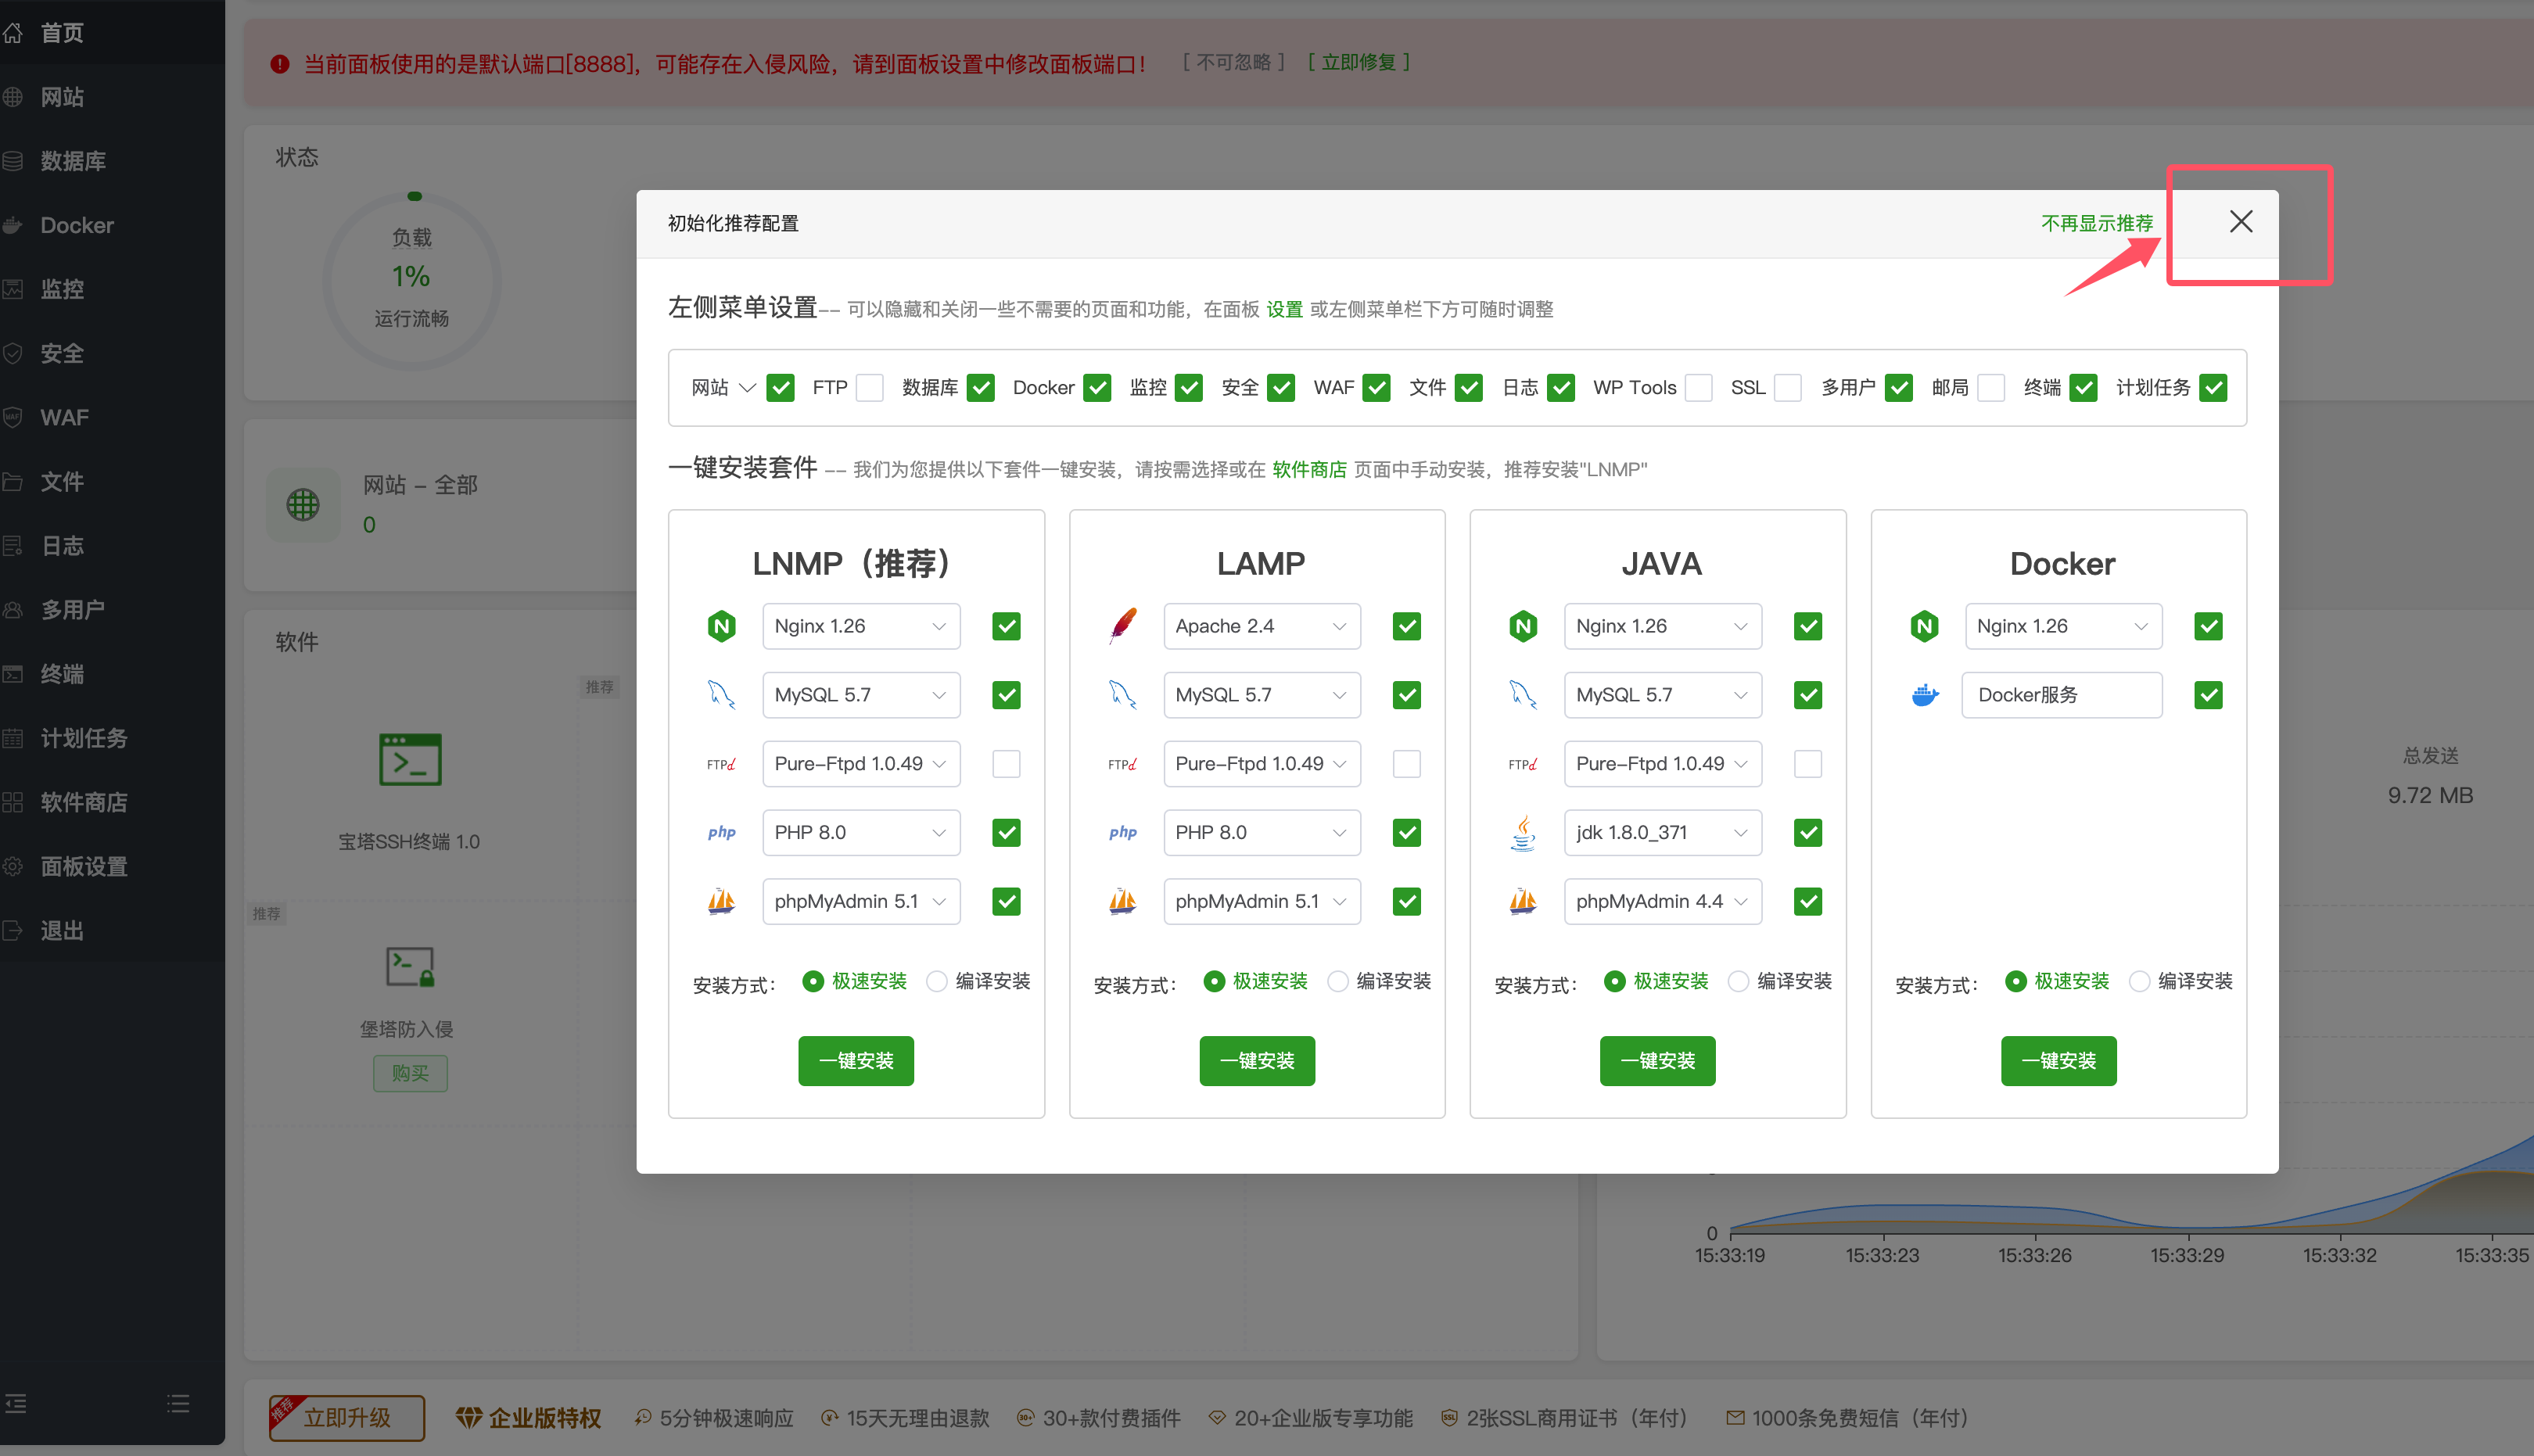The height and width of the screenshot is (1456, 2534).
Task: Click the 负载 1% circular gauge
Action: pos(412,280)
